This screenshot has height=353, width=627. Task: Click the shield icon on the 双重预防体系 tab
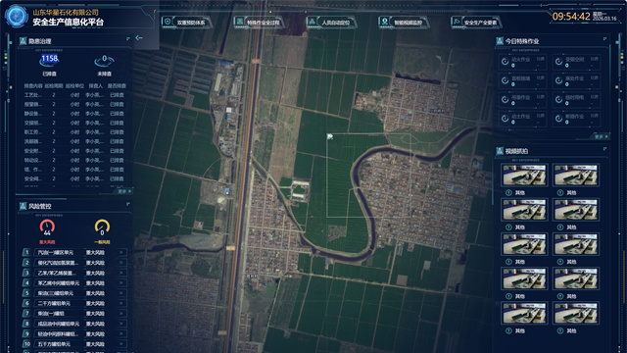pos(168,22)
